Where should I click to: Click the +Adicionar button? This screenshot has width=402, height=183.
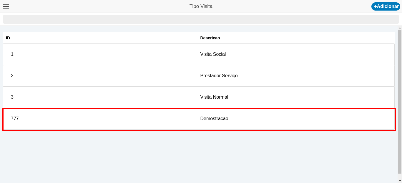point(386,6)
